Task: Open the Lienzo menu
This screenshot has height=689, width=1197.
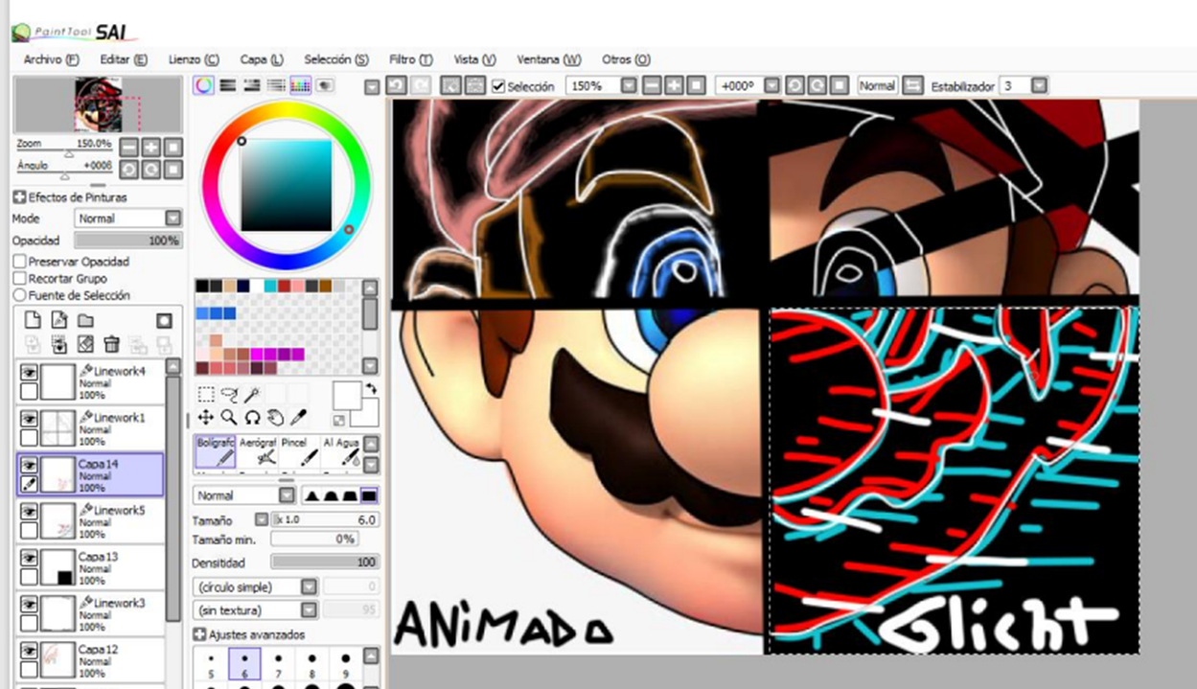Action: [194, 59]
